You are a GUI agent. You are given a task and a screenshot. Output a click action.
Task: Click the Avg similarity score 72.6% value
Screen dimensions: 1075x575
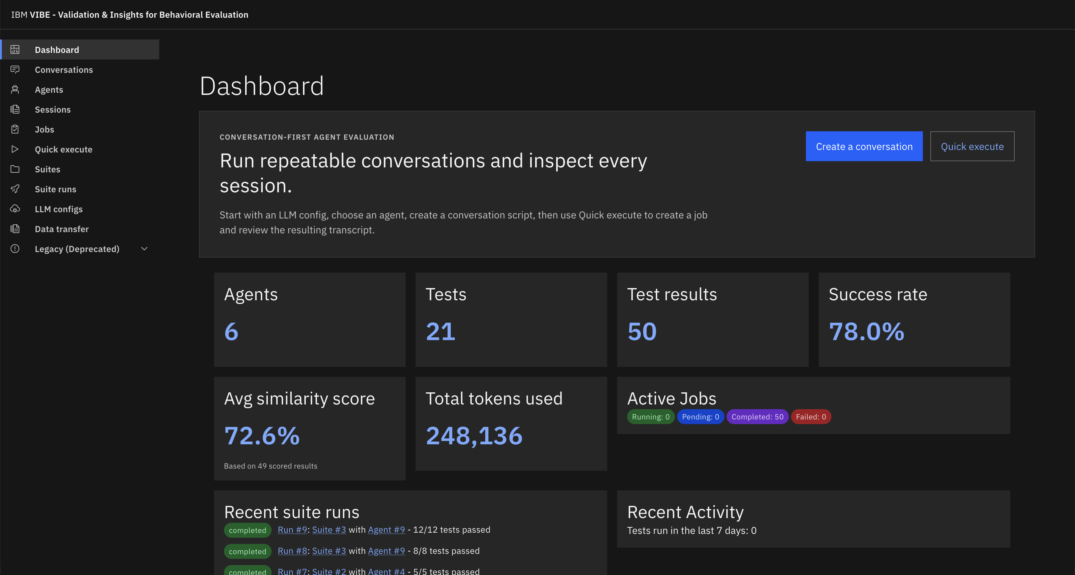(x=262, y=436)
